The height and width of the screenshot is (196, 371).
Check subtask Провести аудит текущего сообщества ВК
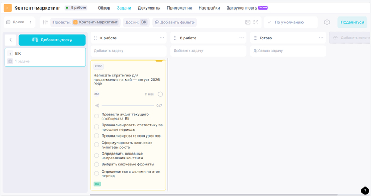coord(96,116)
